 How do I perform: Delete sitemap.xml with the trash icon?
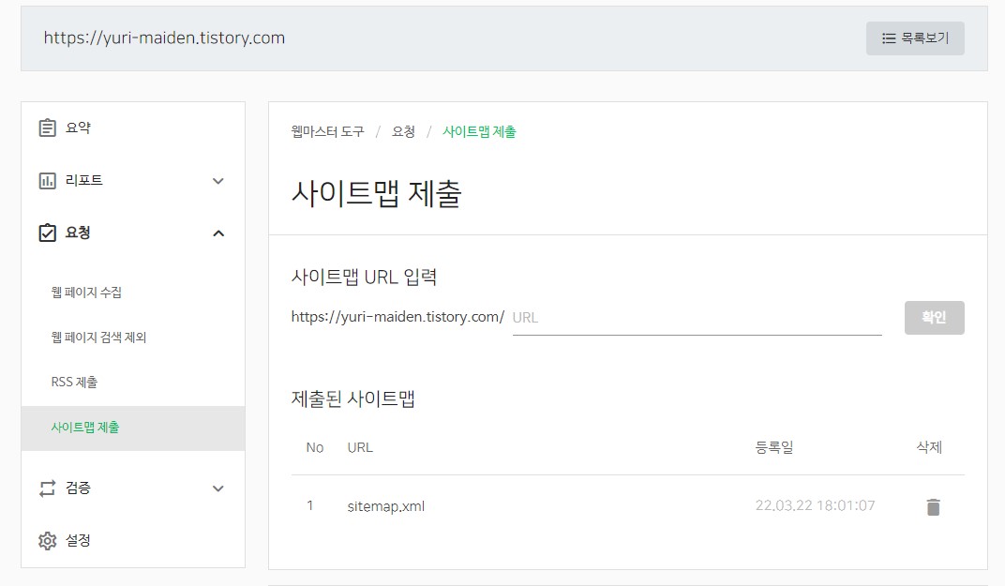tap(933, 507)
